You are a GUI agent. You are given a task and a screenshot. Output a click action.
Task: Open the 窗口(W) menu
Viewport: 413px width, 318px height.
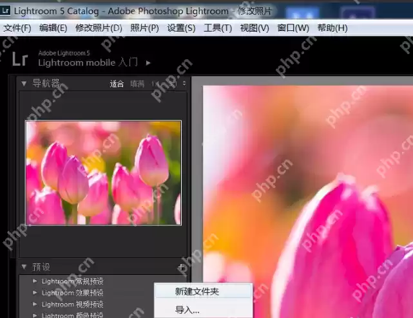click(x=293, y=28)
